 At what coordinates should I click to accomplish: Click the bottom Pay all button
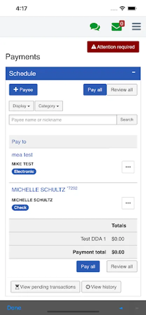coord(88,266)
